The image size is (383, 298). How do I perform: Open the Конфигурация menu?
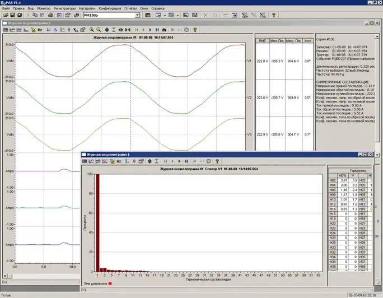click(109, 9)
